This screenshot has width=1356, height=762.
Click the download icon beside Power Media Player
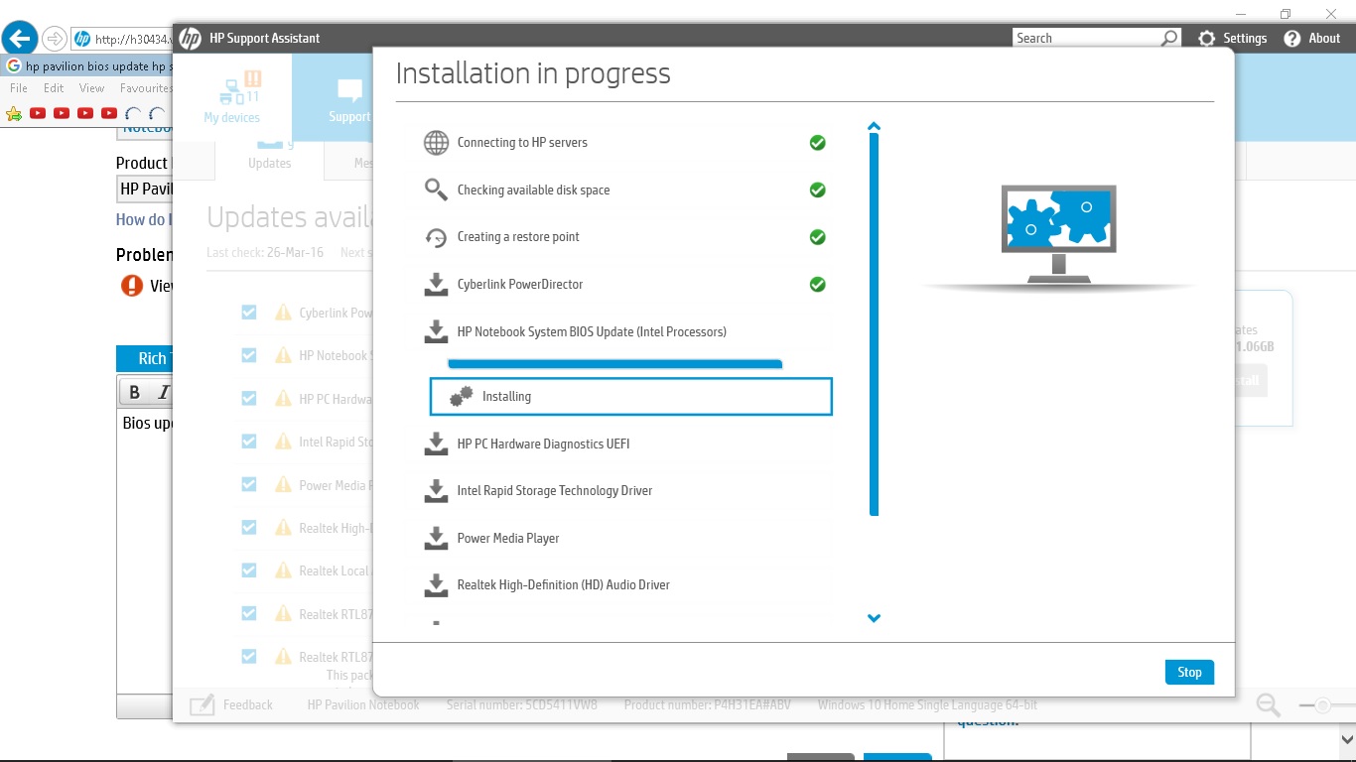coord(436,539)
